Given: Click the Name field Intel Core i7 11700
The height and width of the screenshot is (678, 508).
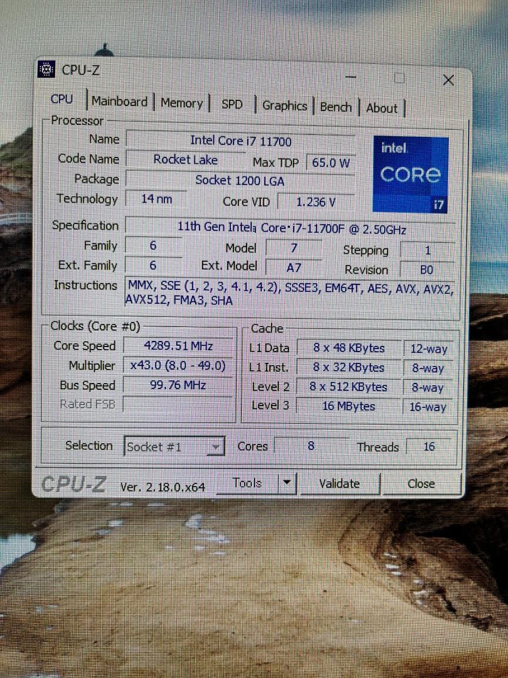Looking at the screenshot, I should [x=240, y=141].
